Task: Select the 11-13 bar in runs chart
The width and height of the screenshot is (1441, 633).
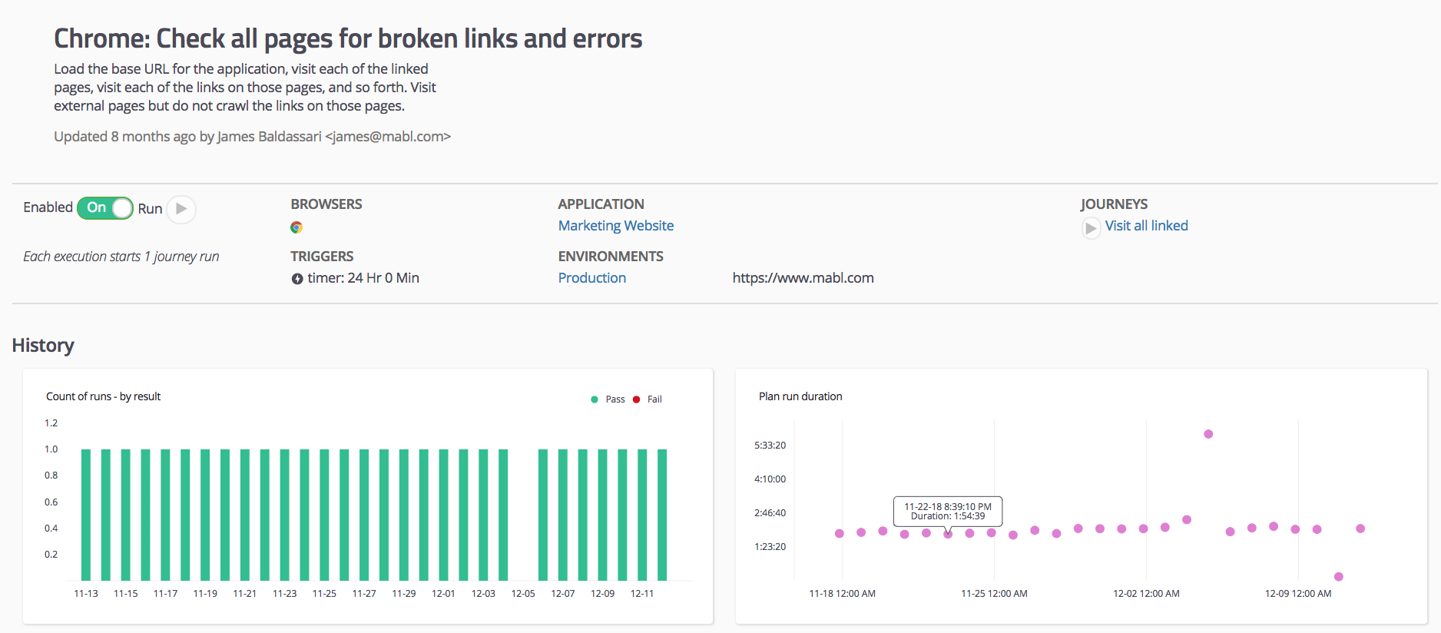Action: (86, 515)
